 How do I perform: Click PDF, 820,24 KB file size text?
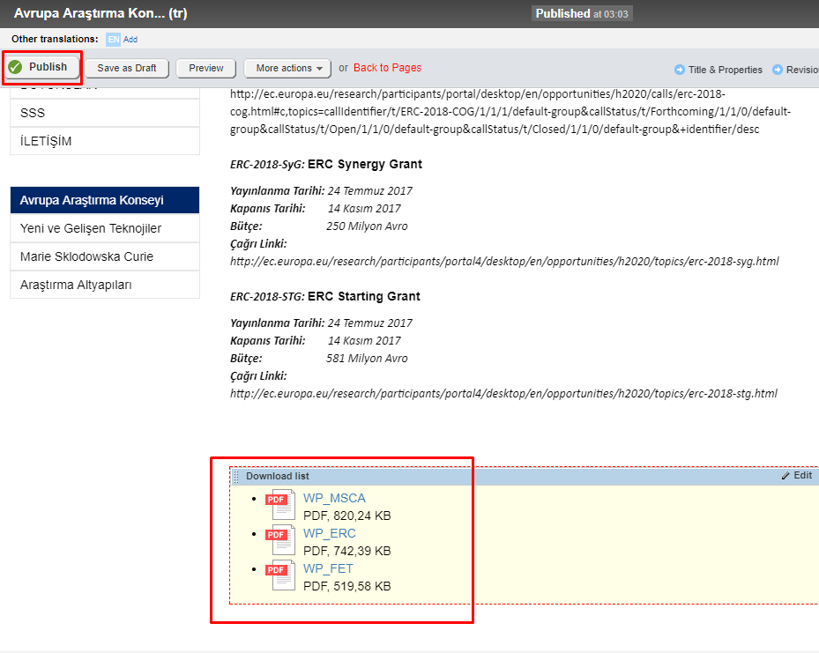(x=346, y=516)
